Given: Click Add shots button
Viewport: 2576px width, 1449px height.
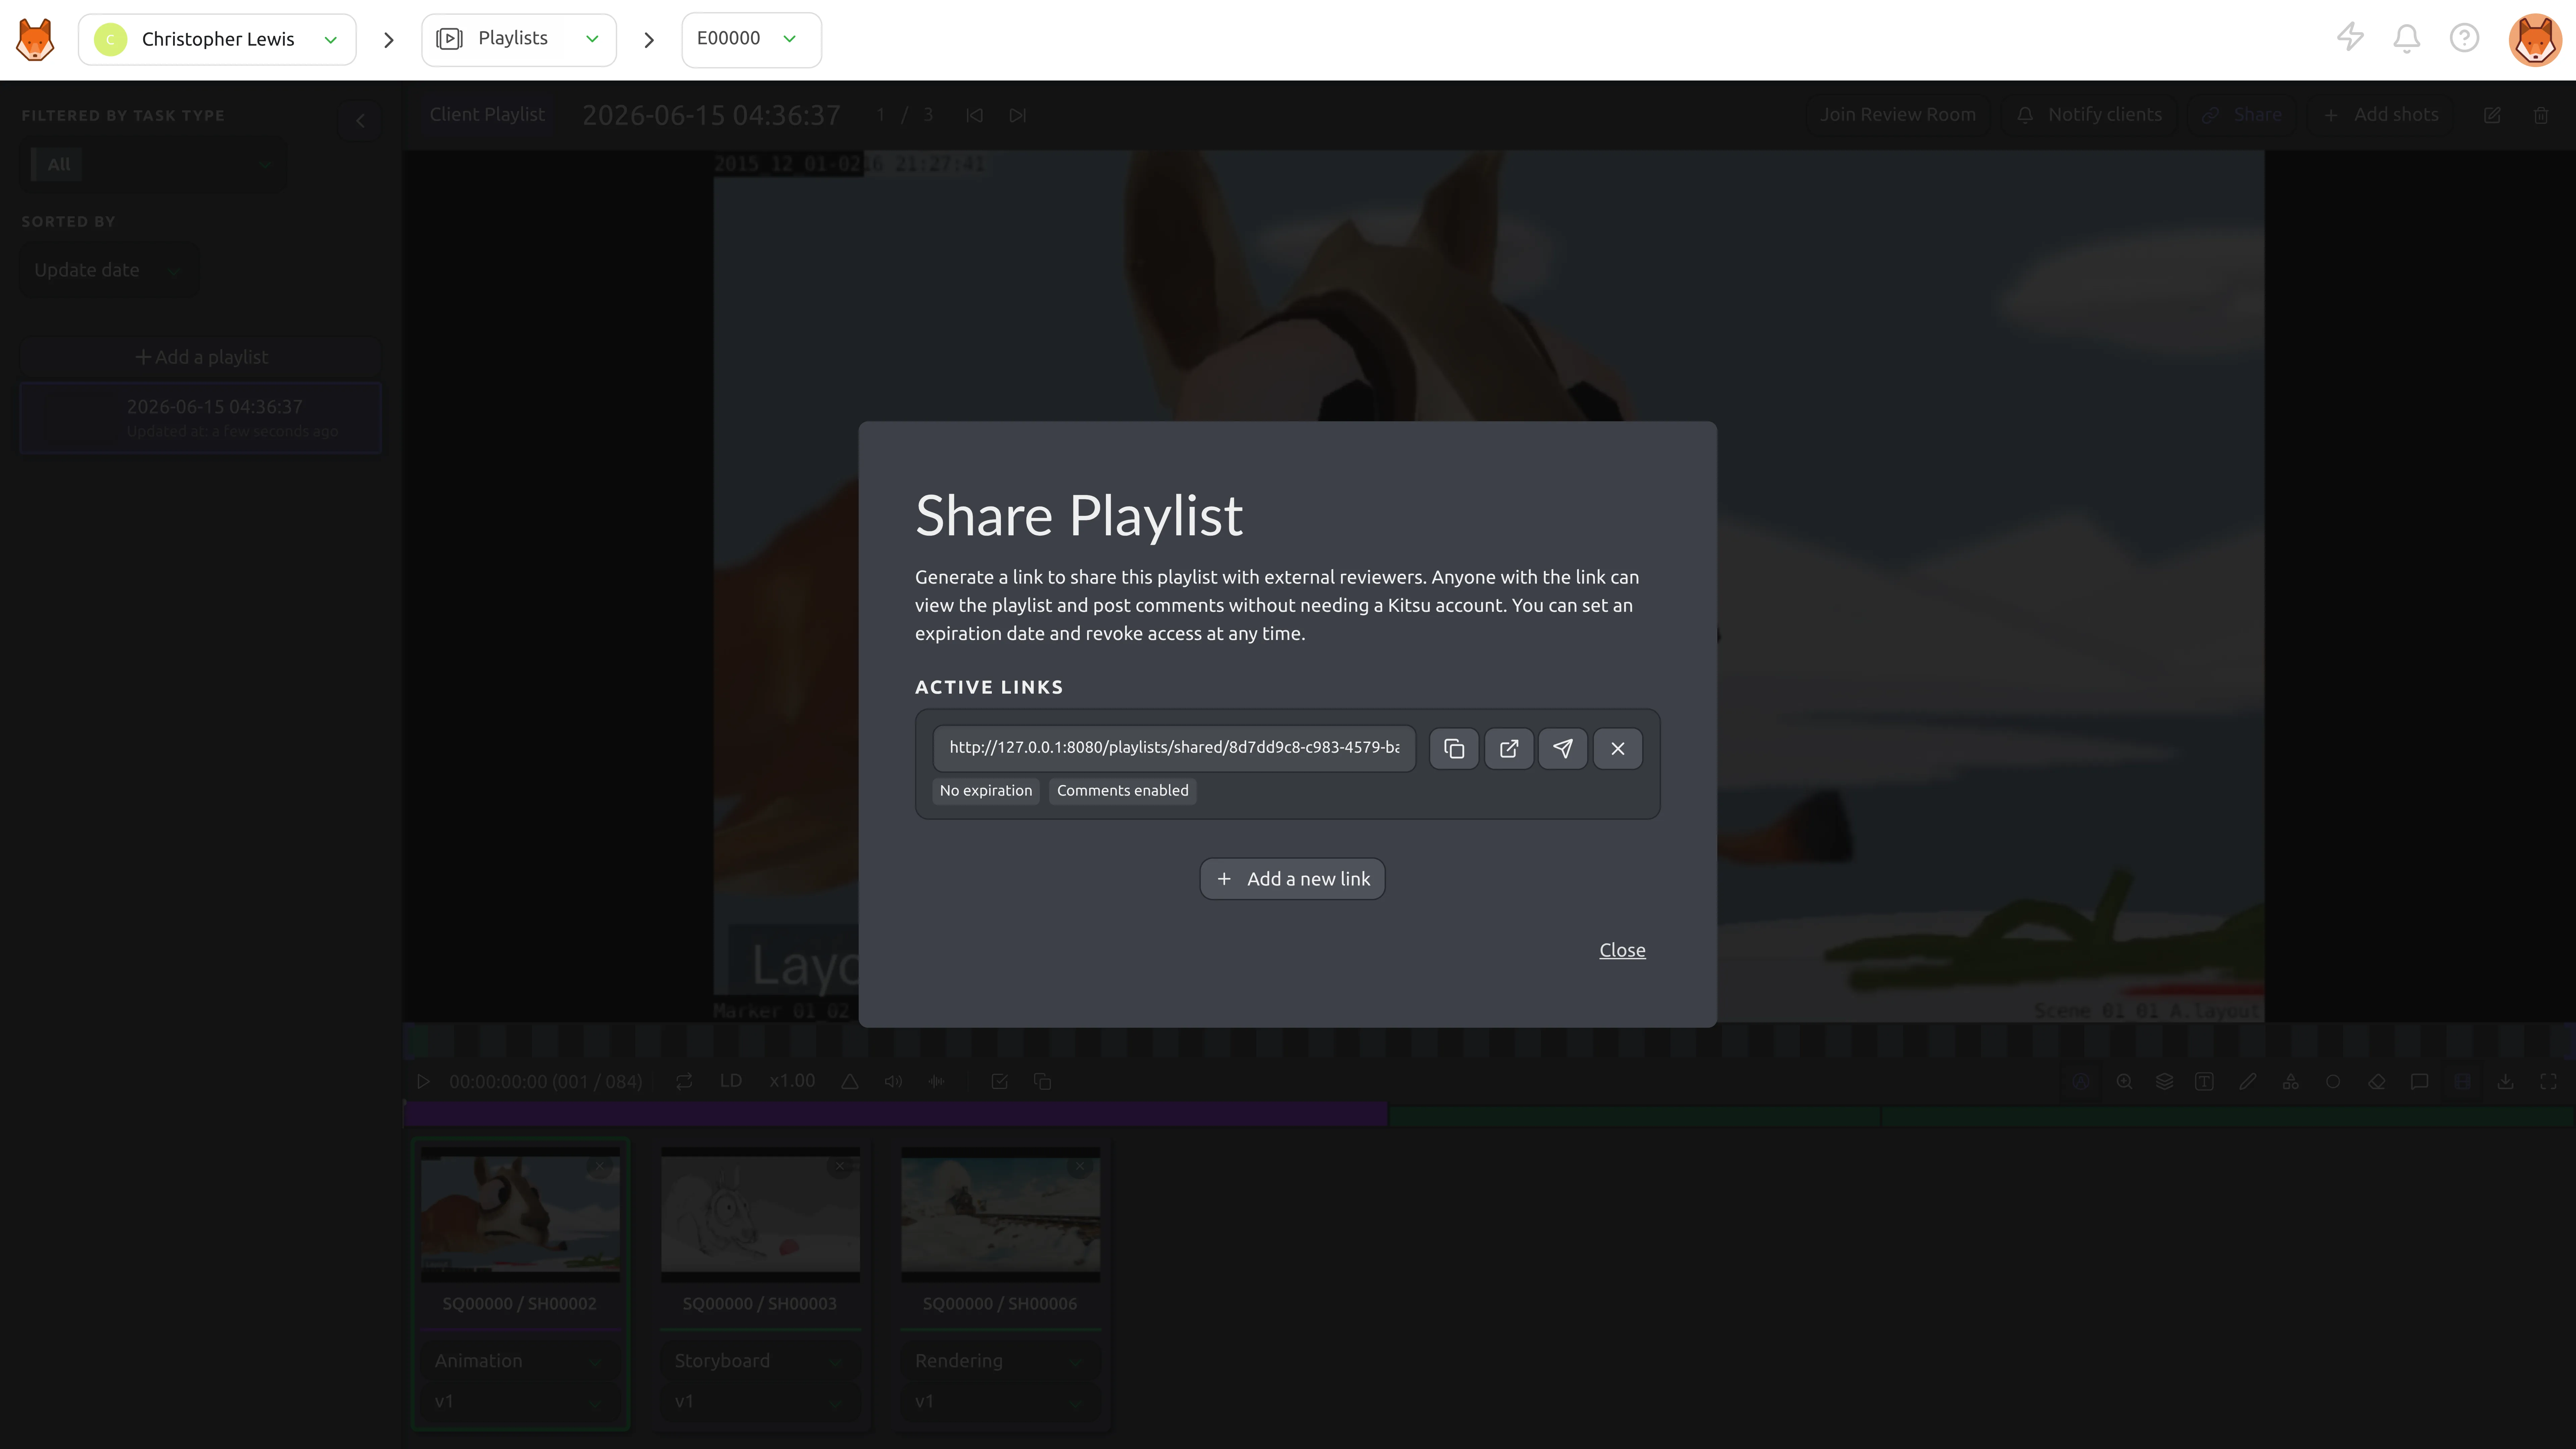Looking at the screenshot, I should 2380,115.
